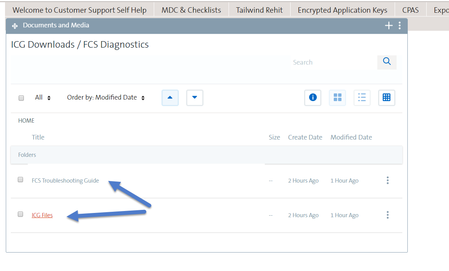Tick the select-all checkbox
The image size is (449, 271).
point(21,98)
